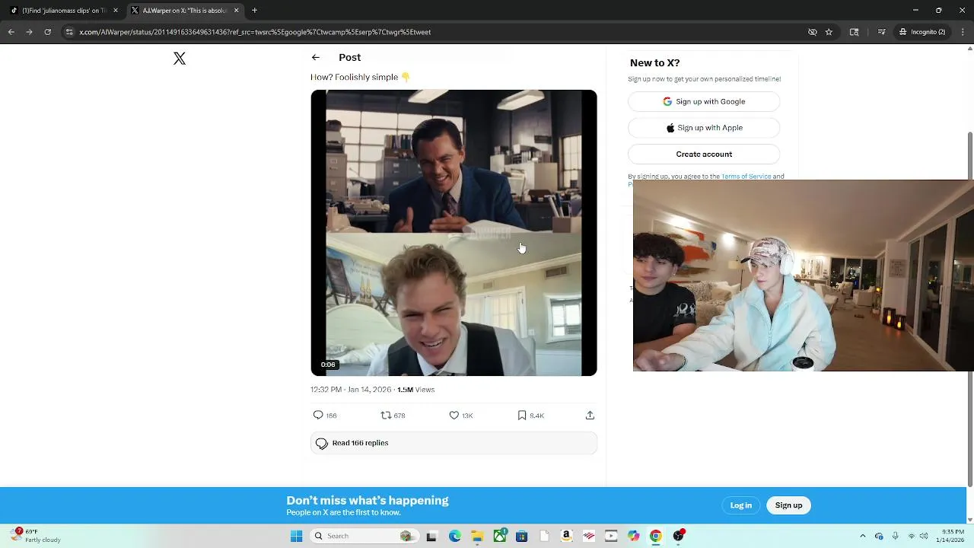Open a new tab with plus icon
This screenshot has width=974, height=548.
click(255, 11)
